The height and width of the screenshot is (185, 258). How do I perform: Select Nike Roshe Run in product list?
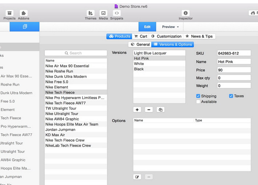click(76, 71)
